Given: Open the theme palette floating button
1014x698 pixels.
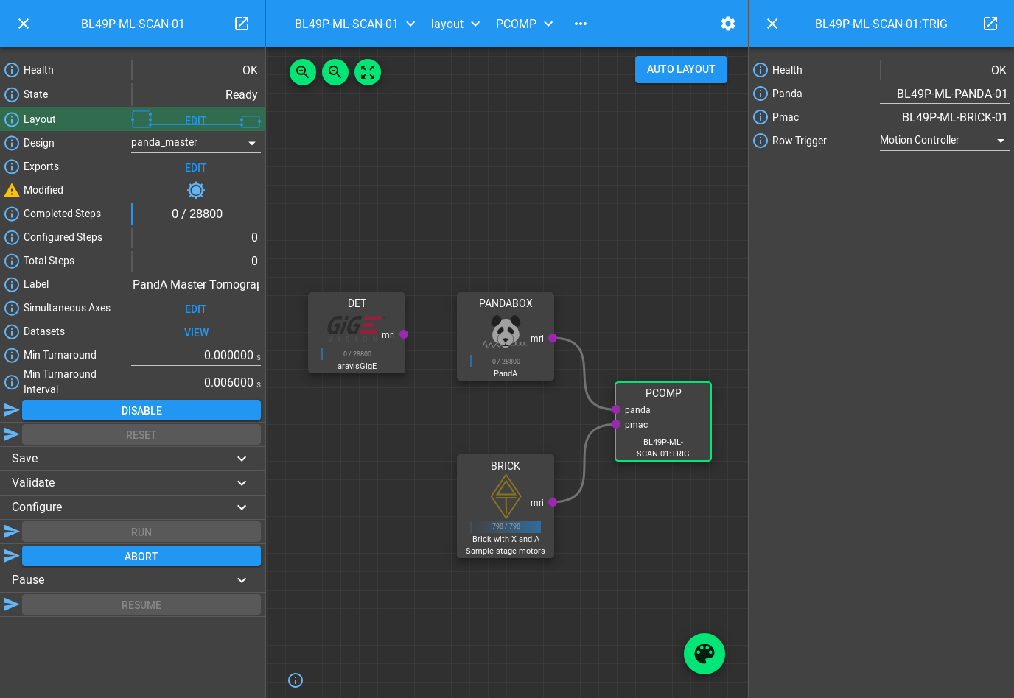Looking at the screenshot, I should [x=704, y=654].
